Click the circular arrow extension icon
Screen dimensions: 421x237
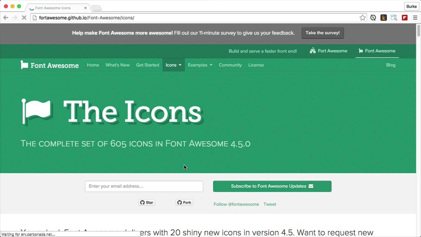[x=373, y=18]
